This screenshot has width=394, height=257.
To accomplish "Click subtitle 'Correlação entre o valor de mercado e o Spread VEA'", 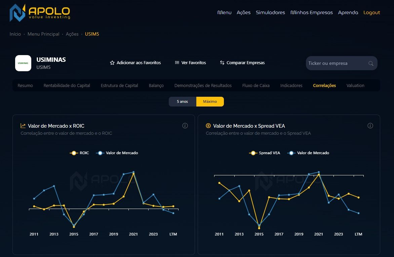I will (258, 133).
